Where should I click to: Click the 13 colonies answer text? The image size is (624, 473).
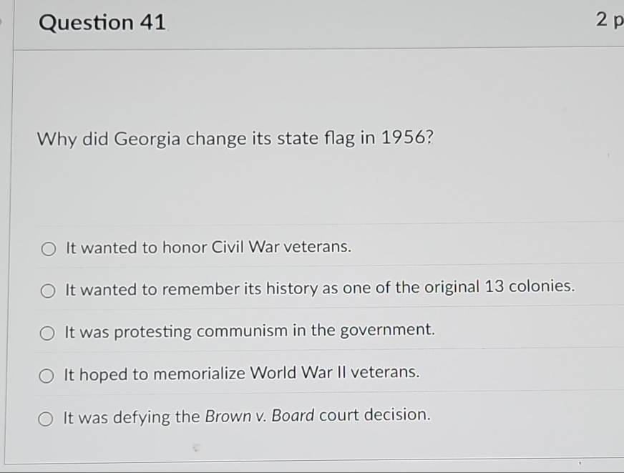tap(319, 288)
